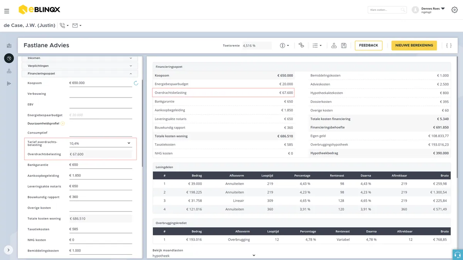The width and height of the screenshot is (463, 260).
Task: Click the Verbouwing input field
Action: (x=101, y=94)
